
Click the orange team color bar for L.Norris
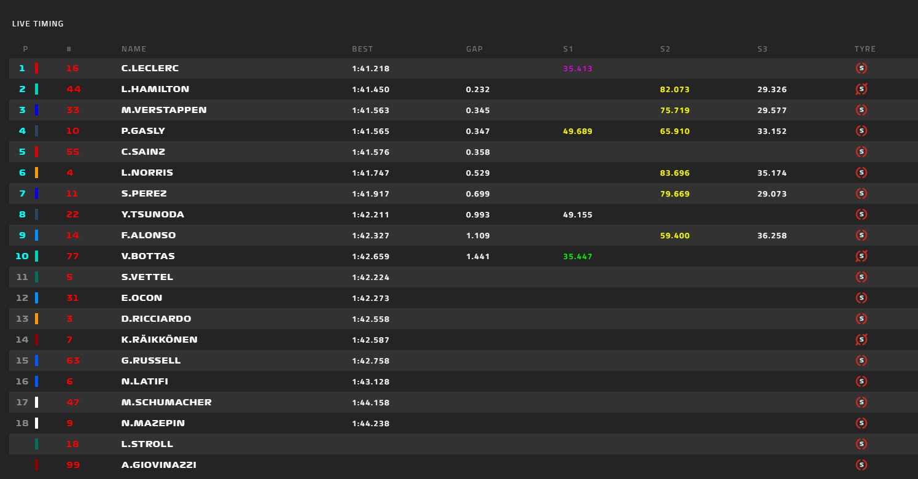coord(37,173)
